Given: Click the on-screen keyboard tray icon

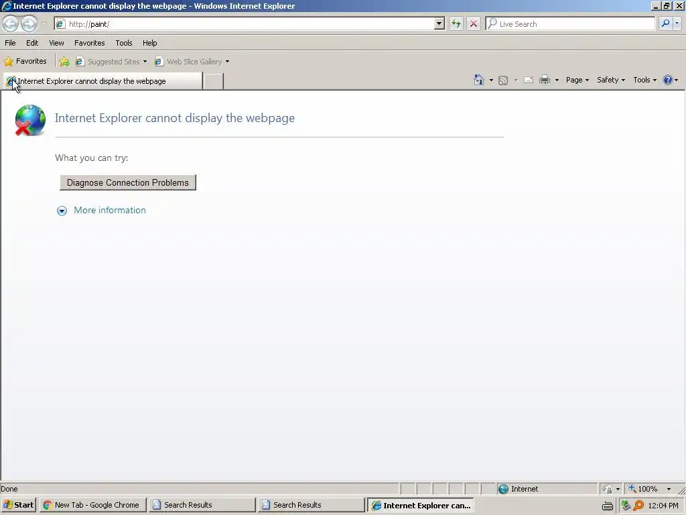Looking at the screenshot, I should point(607,506).
